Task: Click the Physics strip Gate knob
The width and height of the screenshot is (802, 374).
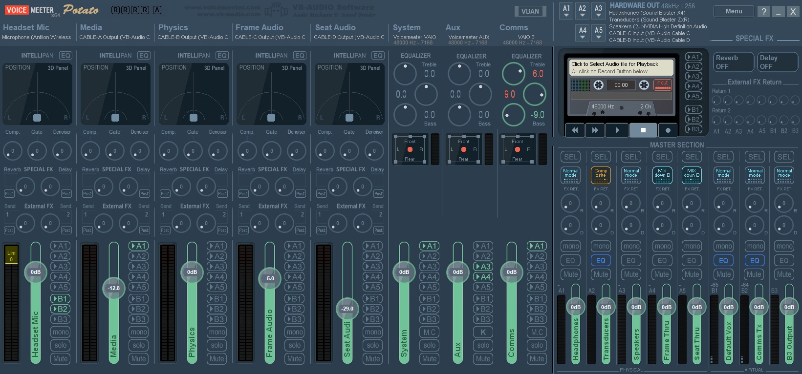Action: pyautogui.click(x=193, y=151)
